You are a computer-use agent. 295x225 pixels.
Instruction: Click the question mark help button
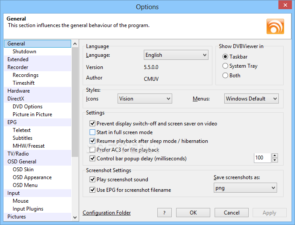point(164,213)
